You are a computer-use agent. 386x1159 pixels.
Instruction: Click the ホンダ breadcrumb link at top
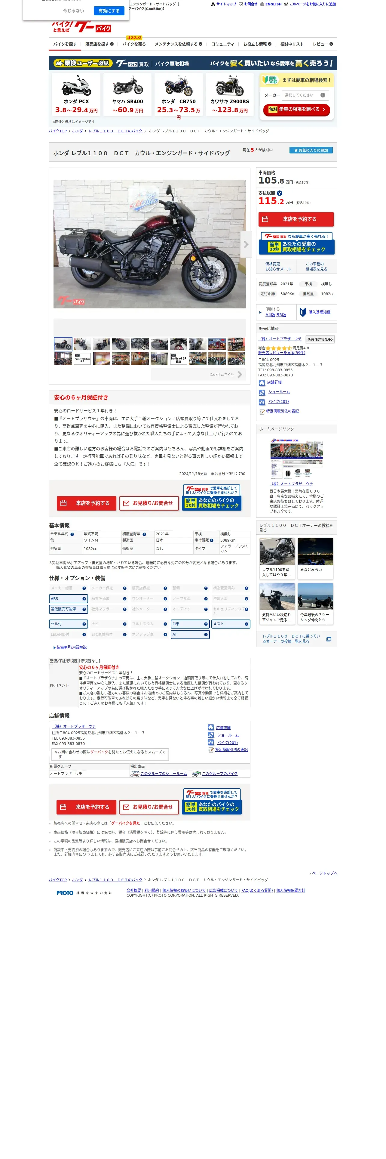click(77, 131)
